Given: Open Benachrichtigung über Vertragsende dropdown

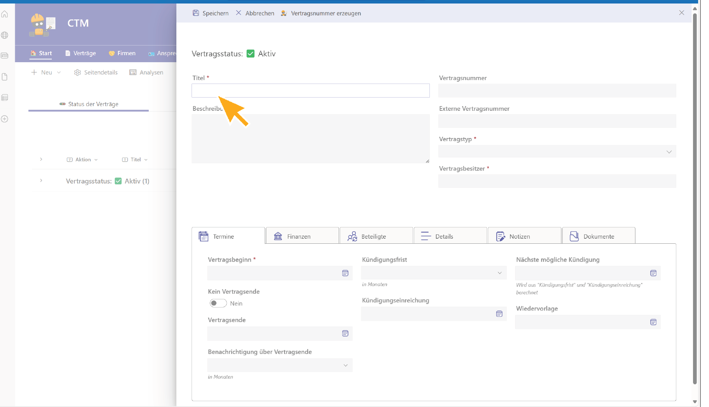Looking at the screenshot, I should point(345,365).
